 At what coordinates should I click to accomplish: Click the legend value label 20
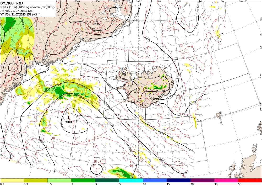192,184
